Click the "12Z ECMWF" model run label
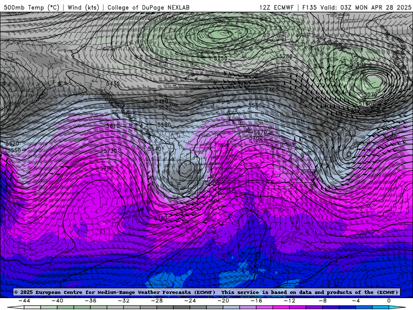 (276, 7)
